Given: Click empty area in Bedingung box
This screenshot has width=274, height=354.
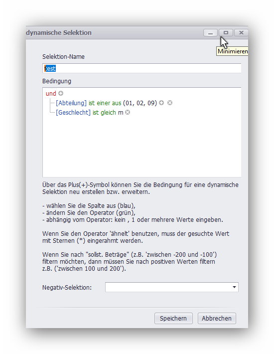Looking at the screenshot, I should pos(141,147).
